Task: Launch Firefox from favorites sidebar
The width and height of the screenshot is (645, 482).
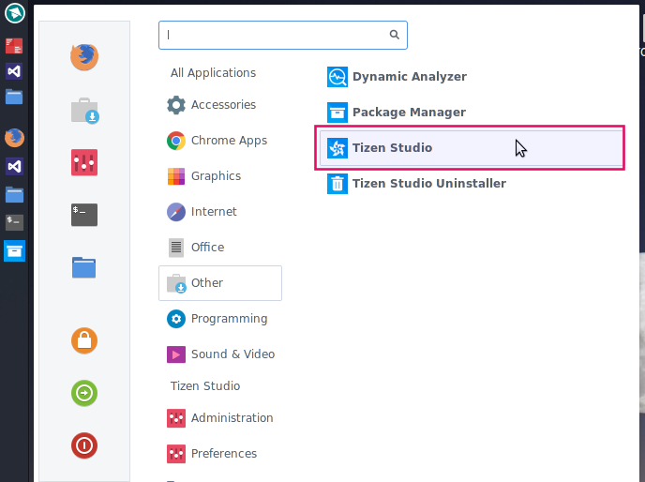Action: pyautogui.click(x=84, y=57)
